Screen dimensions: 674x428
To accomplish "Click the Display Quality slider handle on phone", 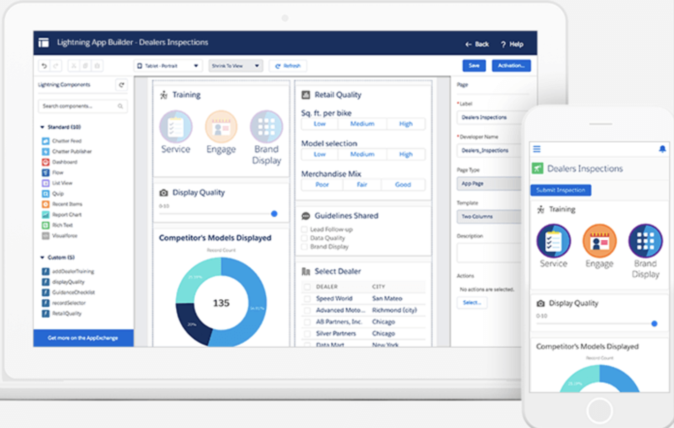I will [654, 323].
